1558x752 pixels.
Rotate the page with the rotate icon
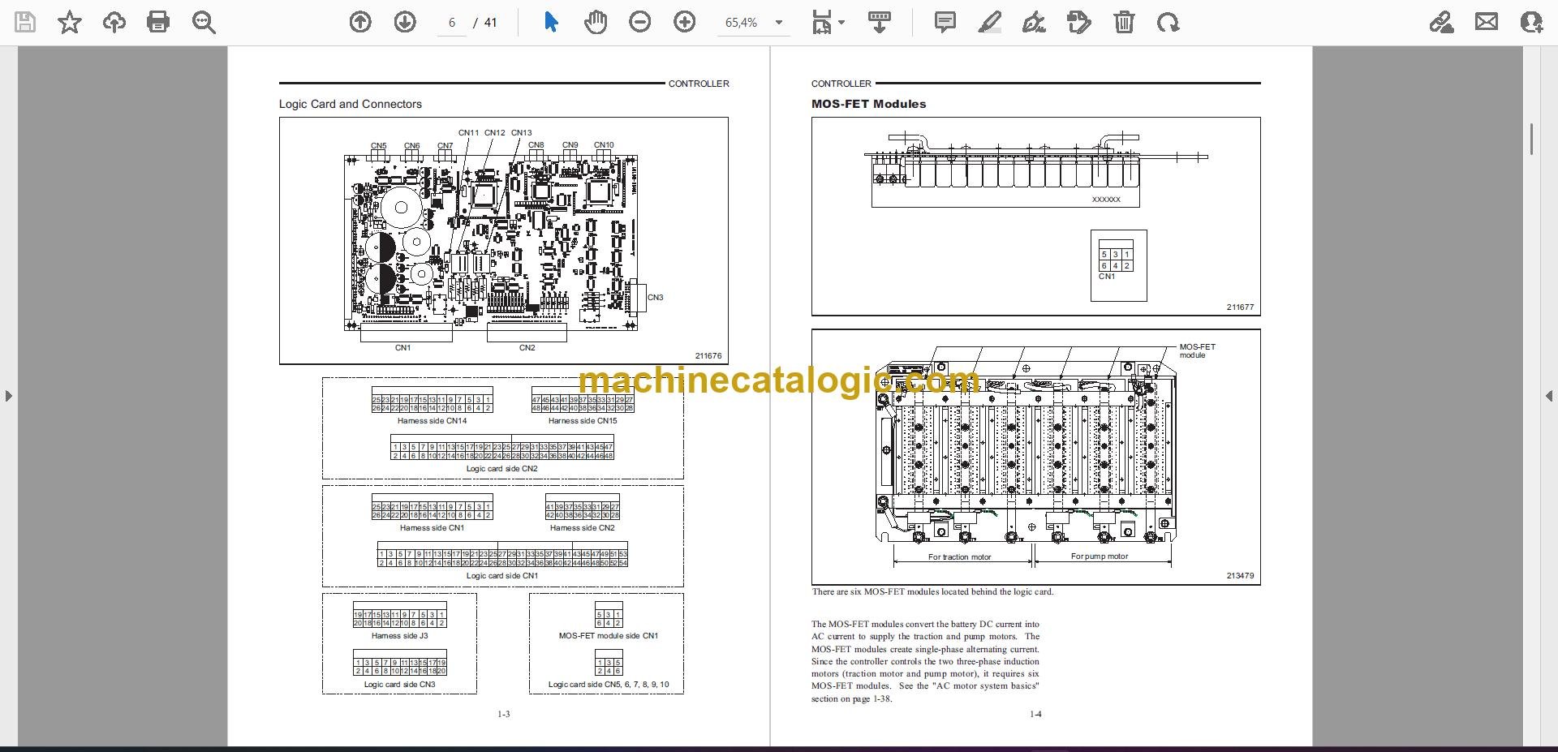coord(1168,23)
